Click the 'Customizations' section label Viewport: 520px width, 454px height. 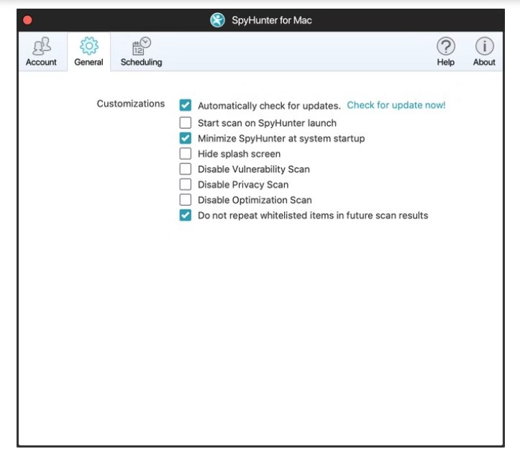pos(131,104)
